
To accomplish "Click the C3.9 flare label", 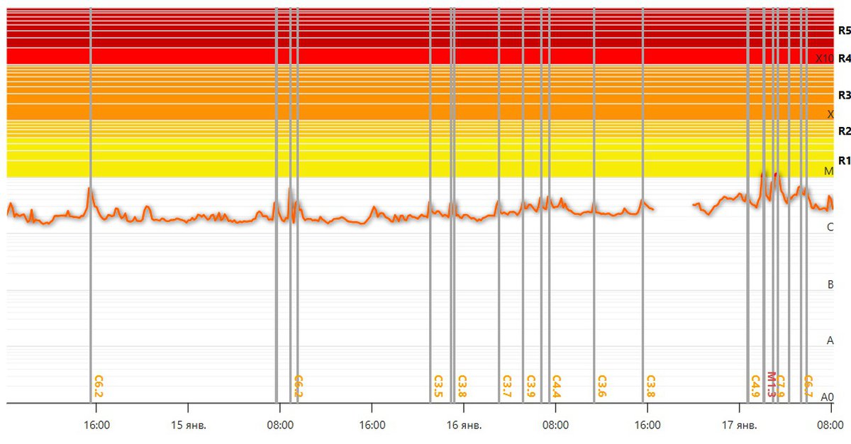I will [530, 386].
